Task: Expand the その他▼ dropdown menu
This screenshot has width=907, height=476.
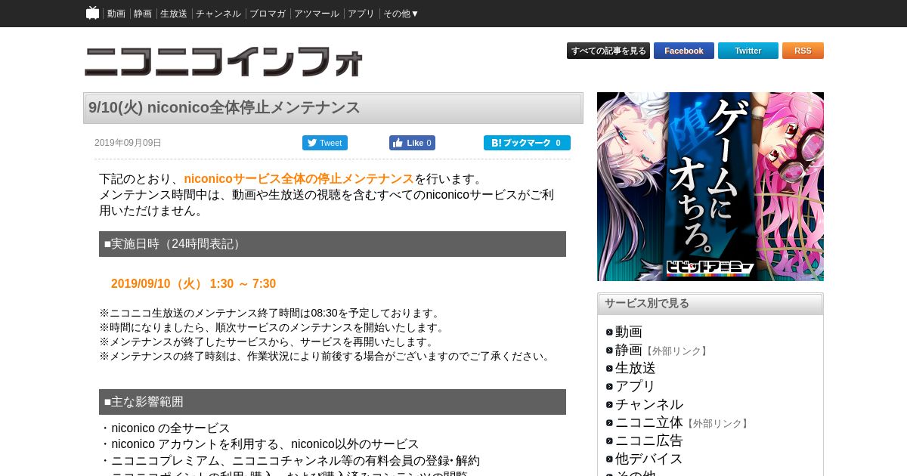Action: (401, 14)
